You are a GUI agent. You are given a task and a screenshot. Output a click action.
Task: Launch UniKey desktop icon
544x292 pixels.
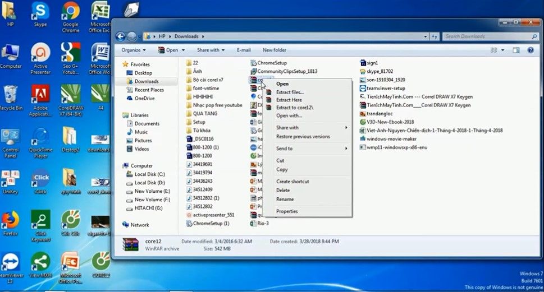click(11, 182)
